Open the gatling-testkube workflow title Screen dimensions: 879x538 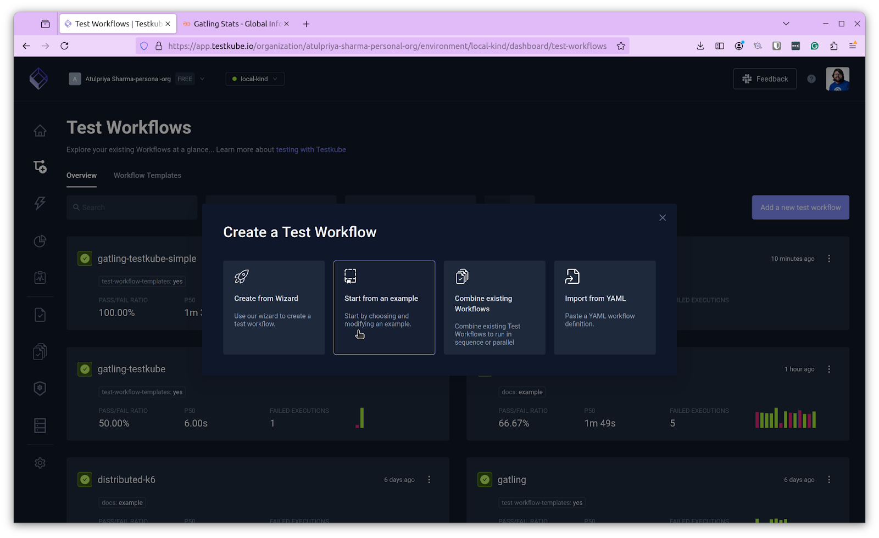131,369
